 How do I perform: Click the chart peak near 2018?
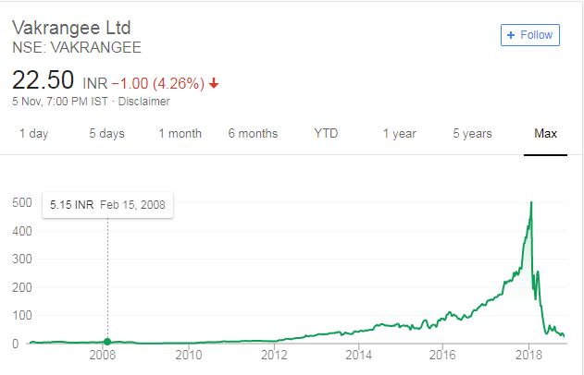click(531, 204)
